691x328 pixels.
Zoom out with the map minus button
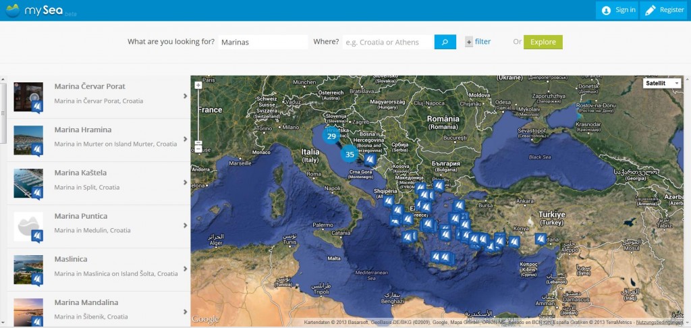pyautogui.click(x=198, y=149)
